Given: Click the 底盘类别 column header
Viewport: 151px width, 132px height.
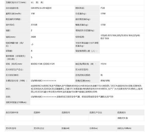Looking at the screenshot, I should click(122, 112).
